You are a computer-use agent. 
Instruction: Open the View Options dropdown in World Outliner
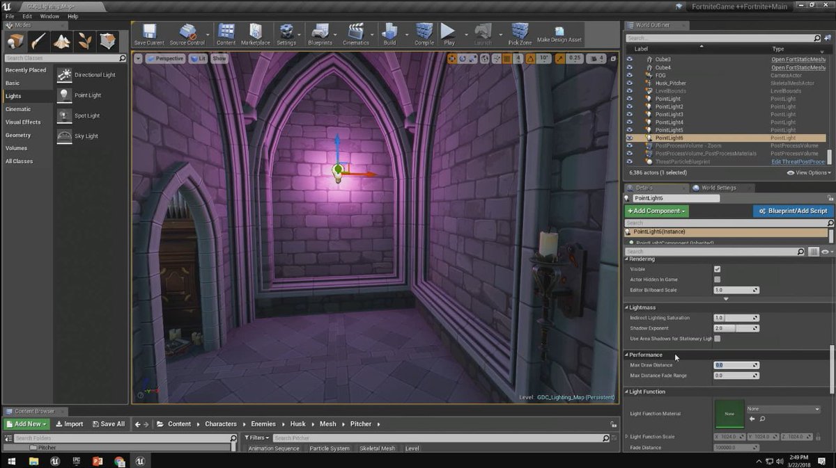(x=808, y=172)
